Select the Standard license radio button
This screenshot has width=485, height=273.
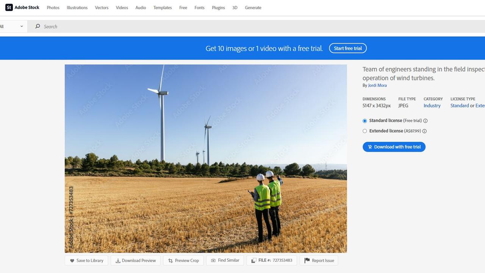click(365, 121)
